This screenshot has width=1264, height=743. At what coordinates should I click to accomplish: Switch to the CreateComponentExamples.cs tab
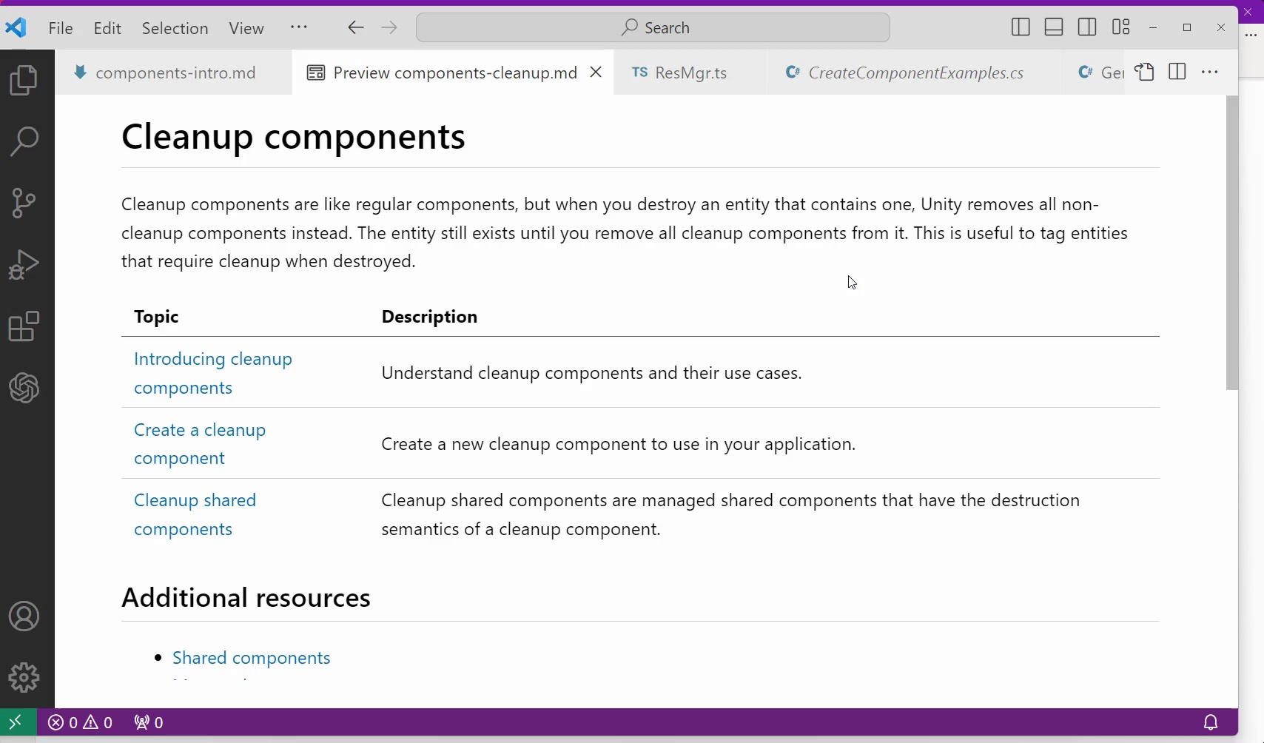[914, 73]
